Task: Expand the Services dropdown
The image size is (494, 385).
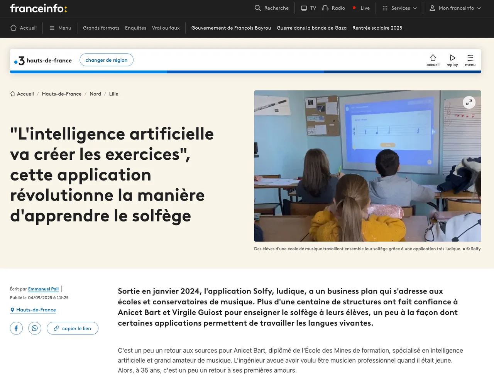Action: [x=399, y=8]
